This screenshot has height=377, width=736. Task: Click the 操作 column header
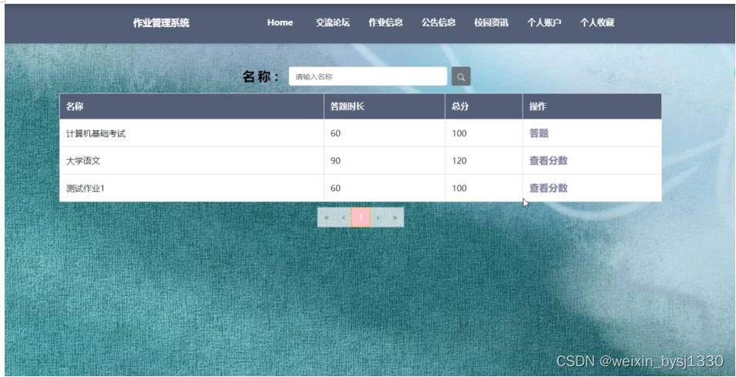point(593,106)
